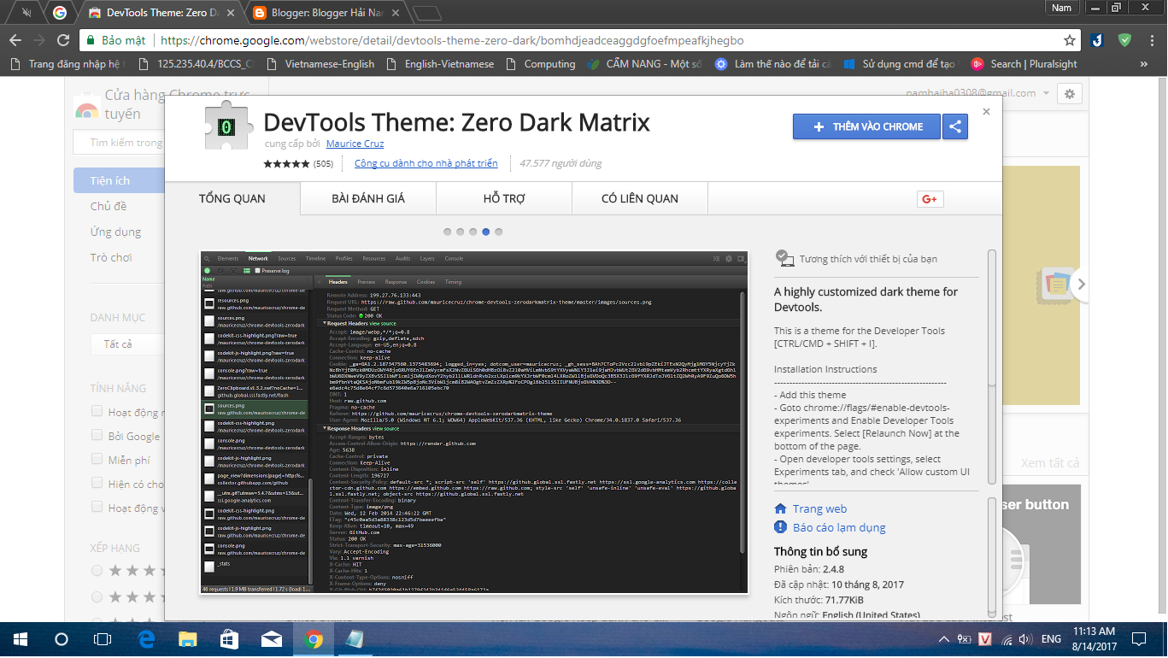
Task: Switch to the Tổng quan tab
Action: pyautogui.click(x=232, y=198)
